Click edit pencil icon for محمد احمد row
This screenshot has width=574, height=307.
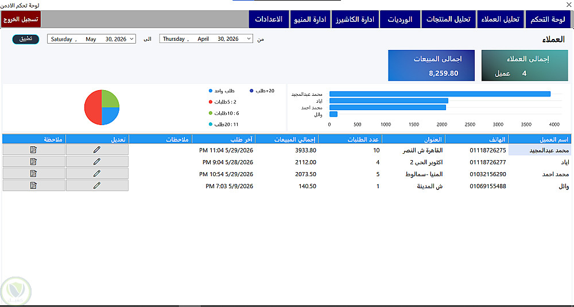tap(97, 173)
